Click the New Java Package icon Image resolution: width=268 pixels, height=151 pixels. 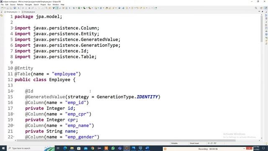click(96, 8)
